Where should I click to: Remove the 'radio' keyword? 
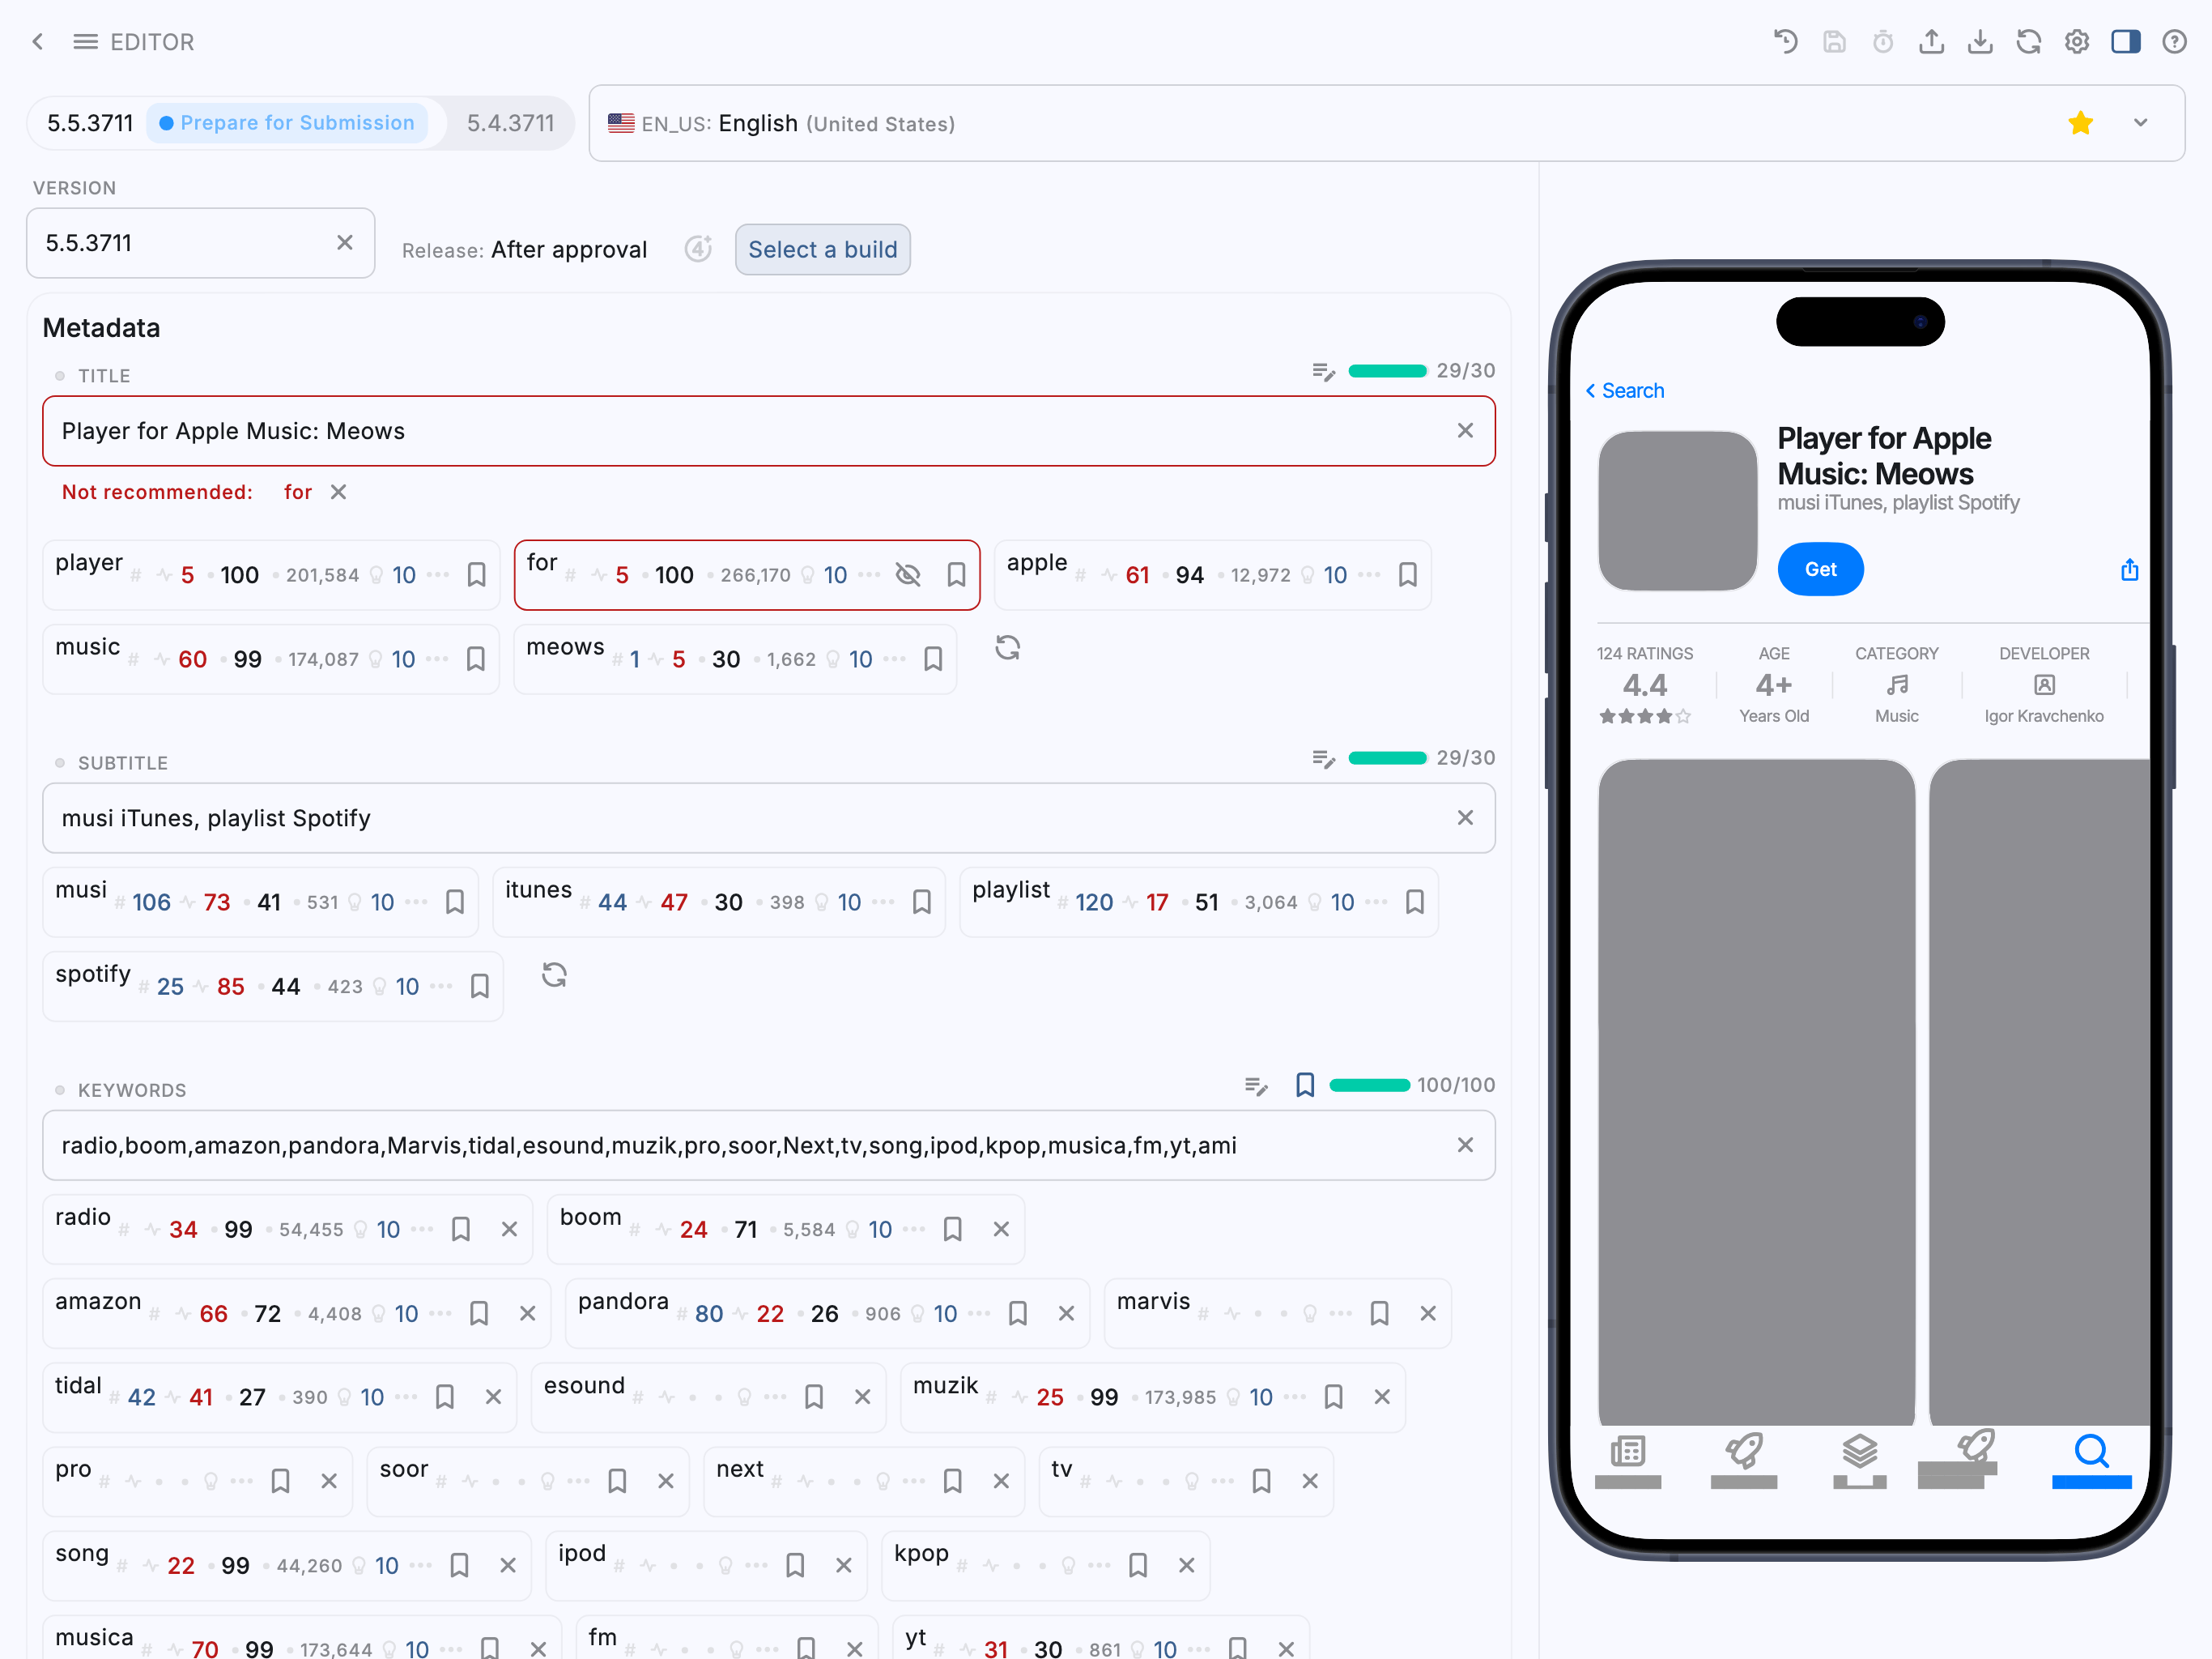click(x=509, y=1230)
